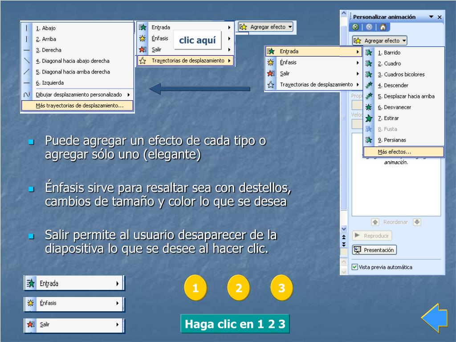Click Salir in top-center menu
456x342 pixels.
[156, 49]
